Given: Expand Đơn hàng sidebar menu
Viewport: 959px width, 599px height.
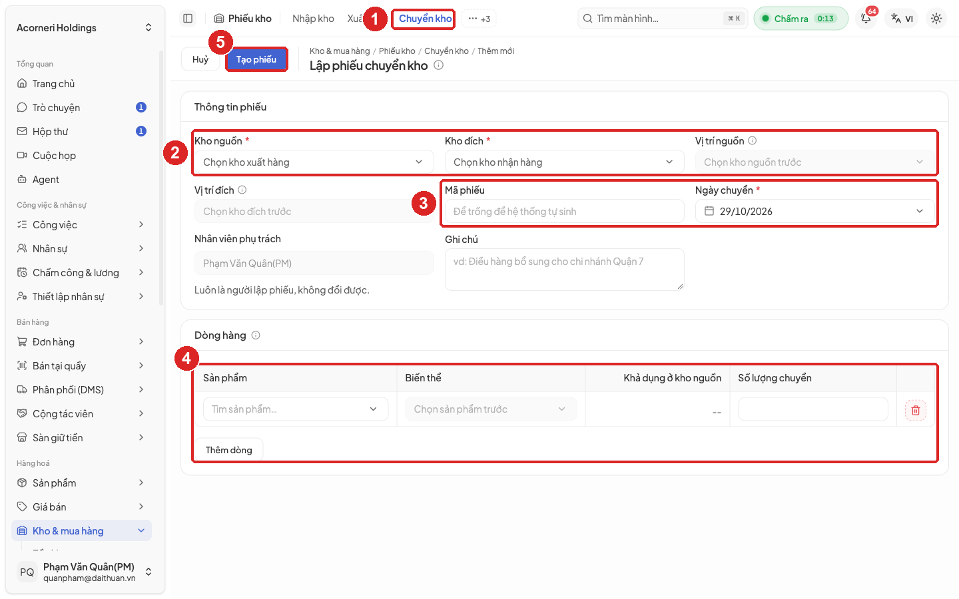Looking at the screenshot, I should click(82, 342).
